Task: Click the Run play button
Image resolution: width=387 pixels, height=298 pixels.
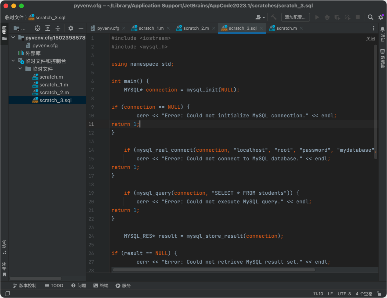Action: pyautogui.click(x=317, y=17)
